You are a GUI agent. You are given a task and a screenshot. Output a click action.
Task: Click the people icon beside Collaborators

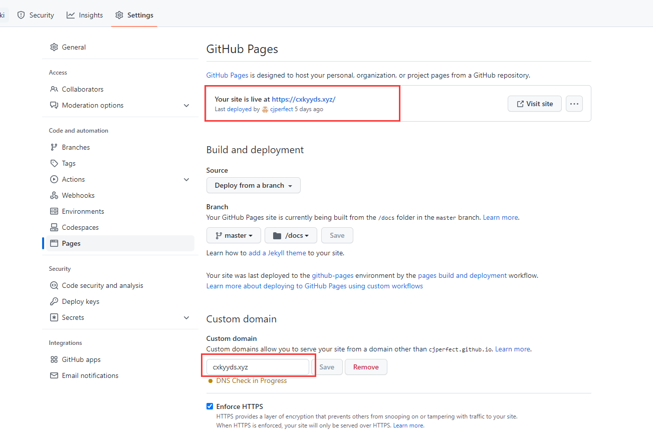[54, 89]
